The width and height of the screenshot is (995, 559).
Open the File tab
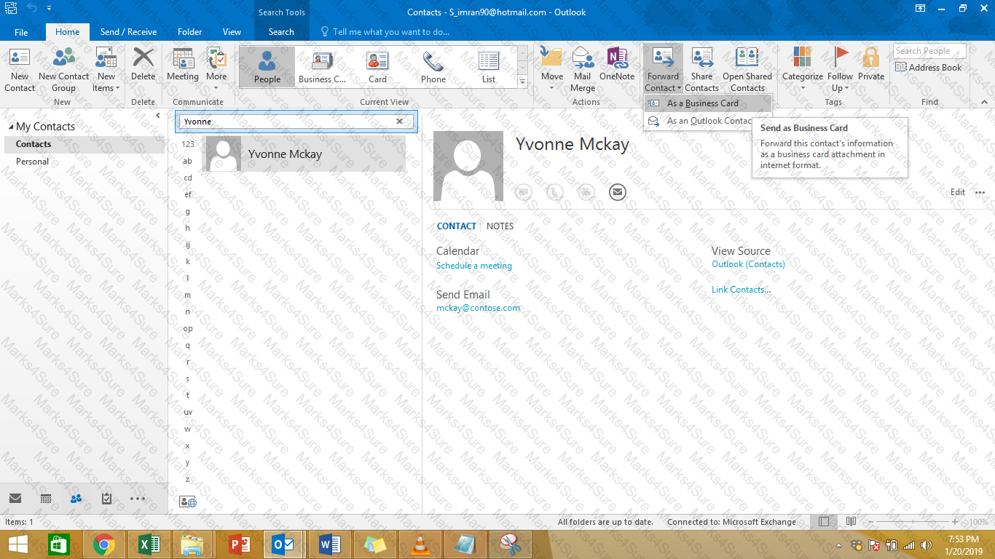(21, 32)
